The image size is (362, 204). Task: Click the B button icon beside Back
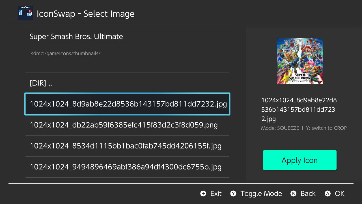[x=293, y=194]
